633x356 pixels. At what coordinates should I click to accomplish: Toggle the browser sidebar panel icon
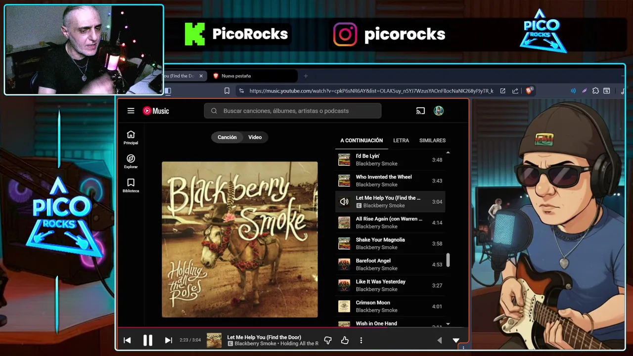point(168,90)
